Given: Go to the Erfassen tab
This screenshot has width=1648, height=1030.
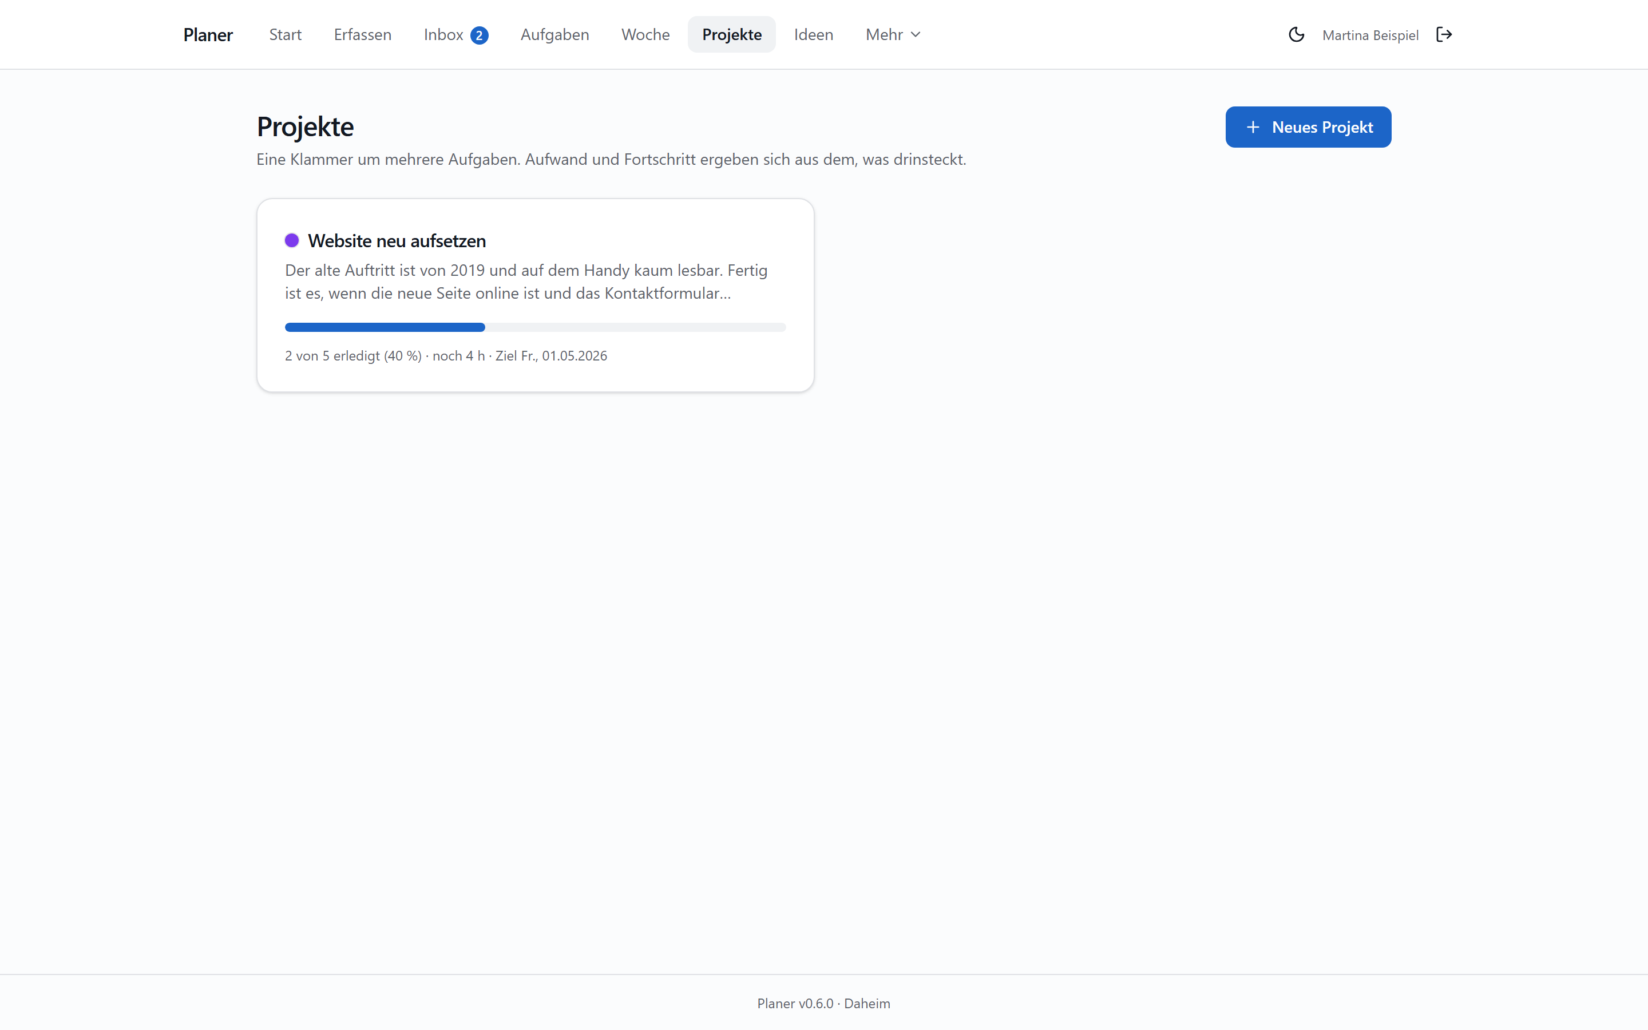Looking at the screenshot, I should click(x=362, y=35).
